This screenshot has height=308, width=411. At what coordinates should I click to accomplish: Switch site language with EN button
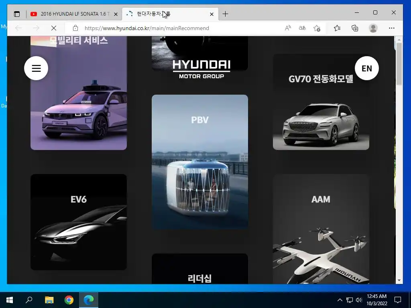(x=367, y=68)
